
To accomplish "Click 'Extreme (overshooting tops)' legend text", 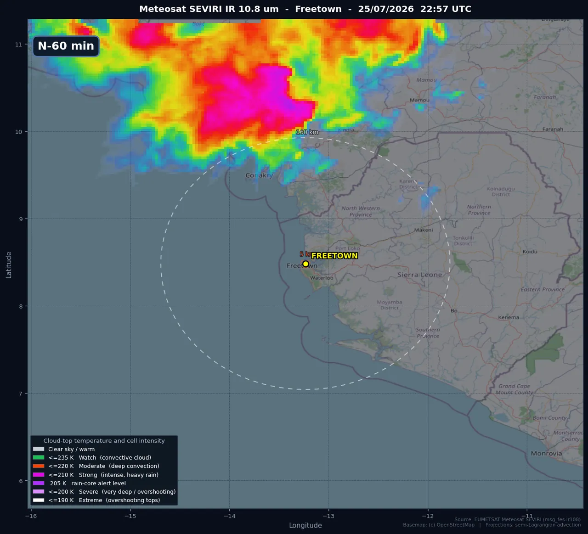I will pyautogui.click(x=119, y=500).
